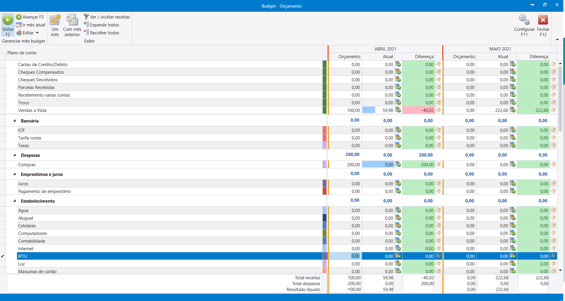Viewport: 565px width, 301px height.
Task: Open Configurar F11 gear settings
Action: [524, 20]
